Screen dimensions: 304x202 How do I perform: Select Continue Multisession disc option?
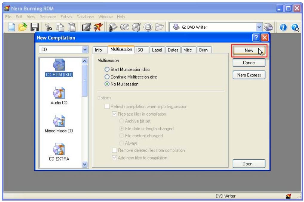coord(131,77)
